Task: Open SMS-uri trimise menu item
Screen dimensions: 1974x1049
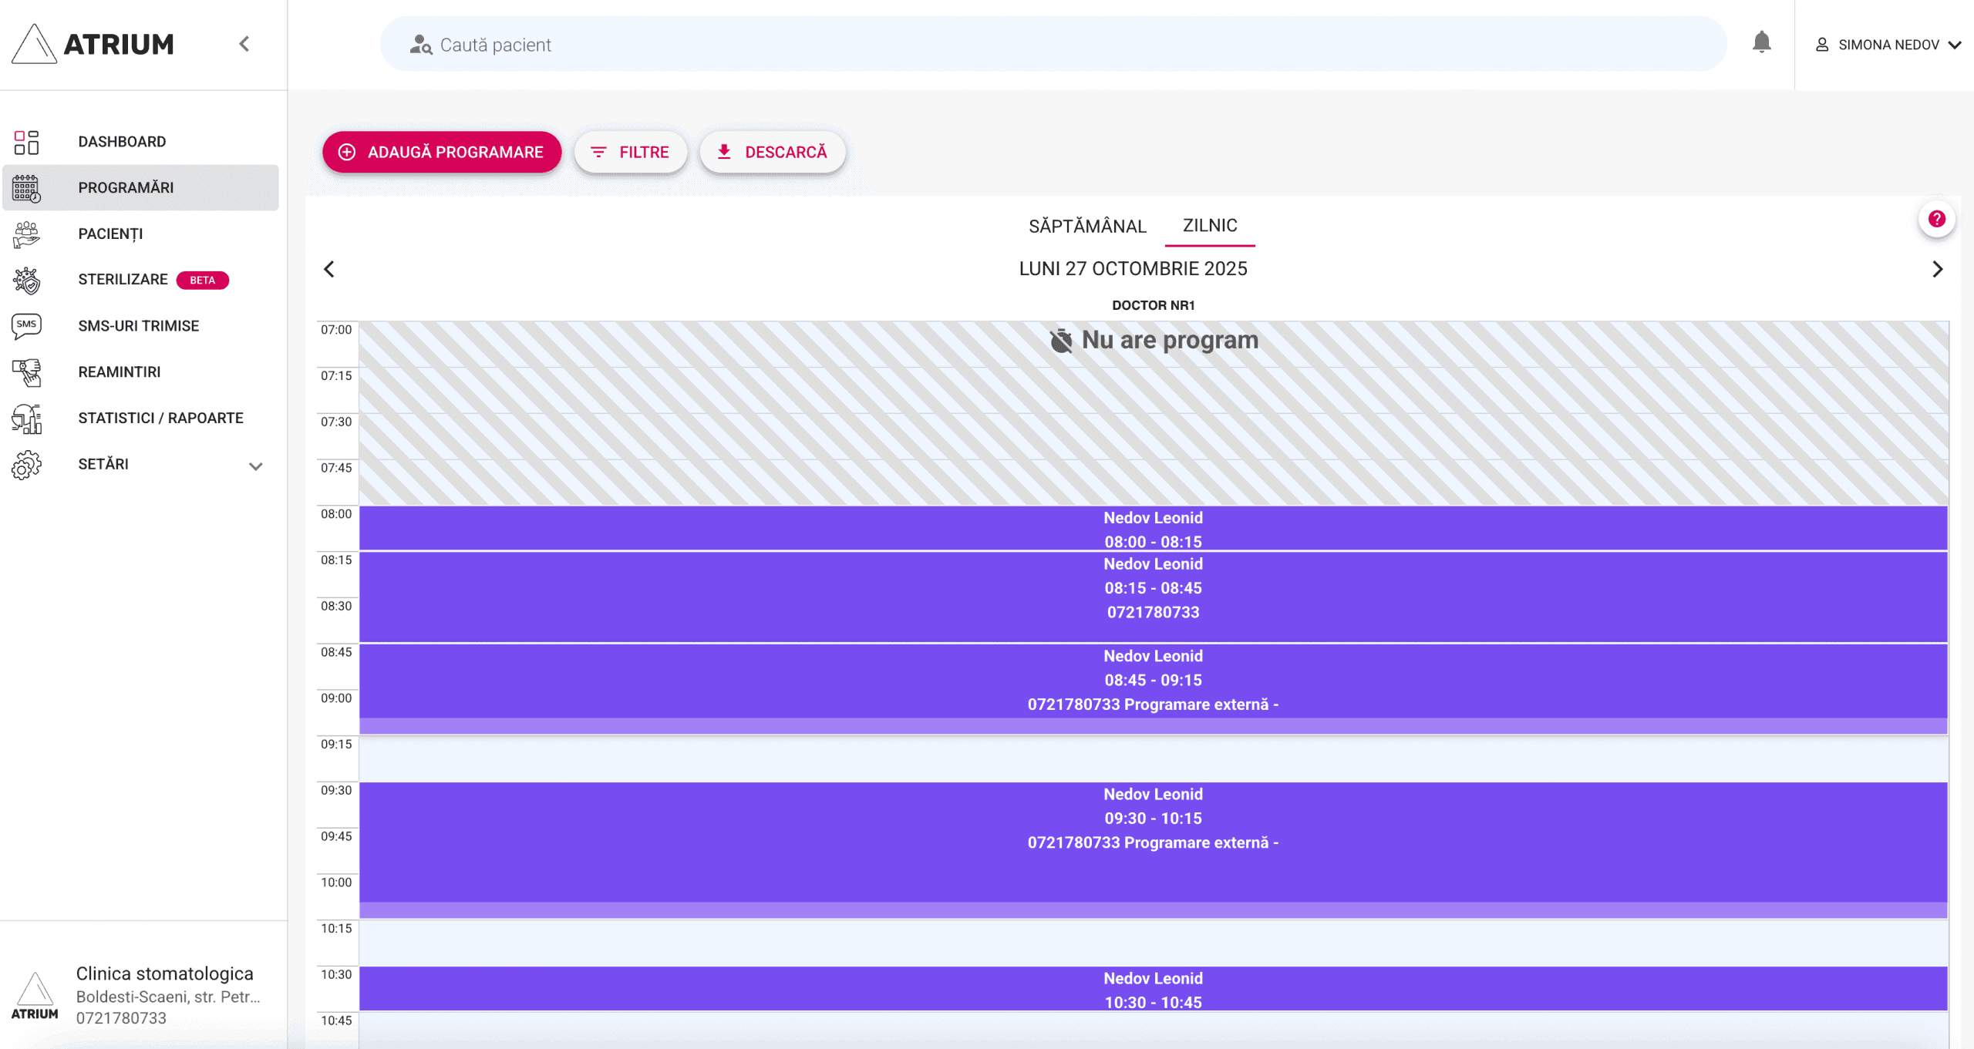Action: [140, 326]
